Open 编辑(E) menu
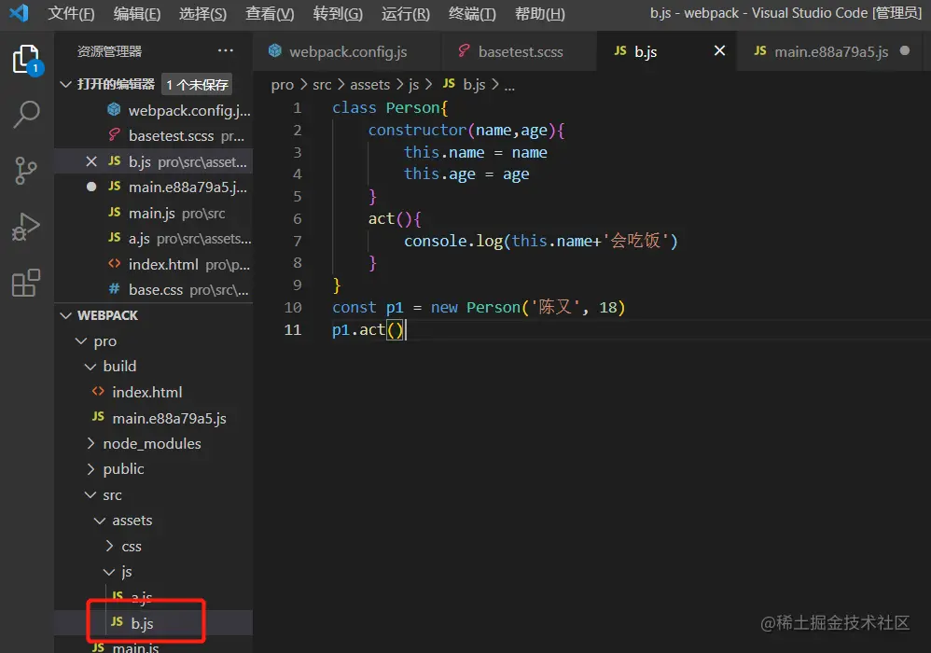Image resolution: width=931 pixels, height=653 pixels. coord(136,13)
